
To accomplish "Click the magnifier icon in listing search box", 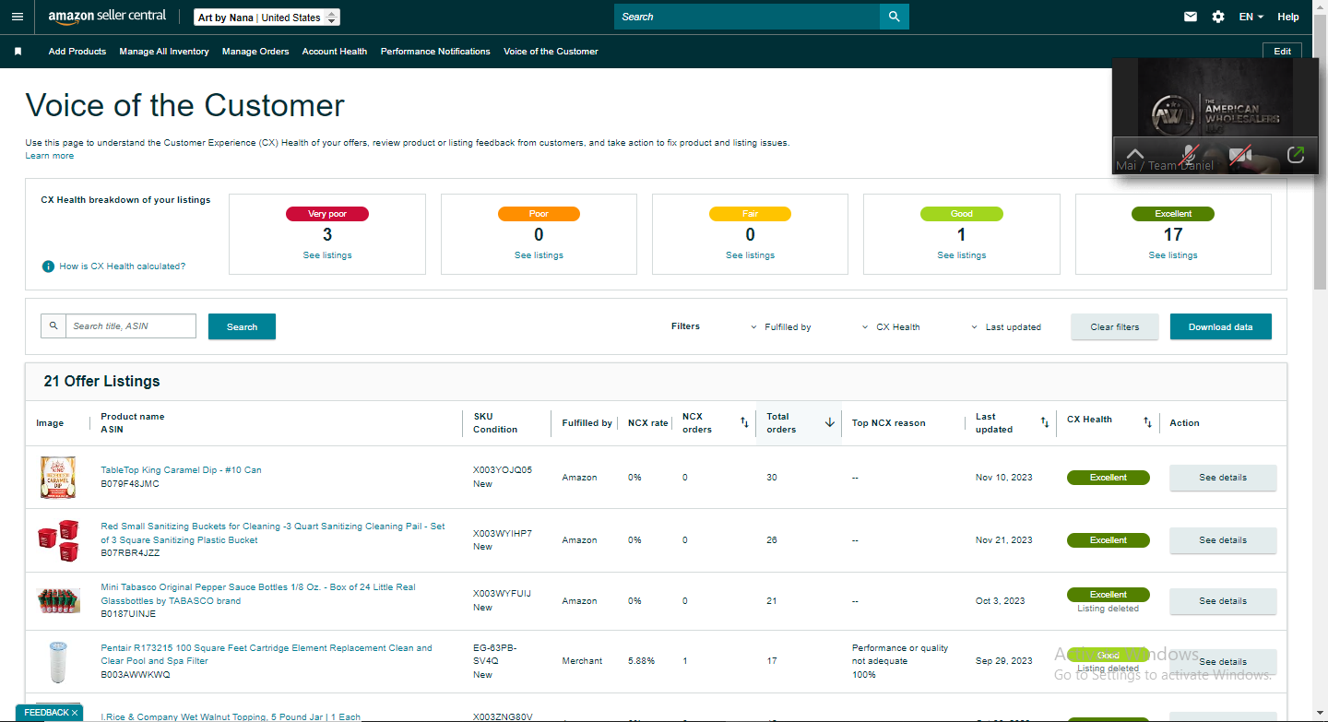I will 53,326.
